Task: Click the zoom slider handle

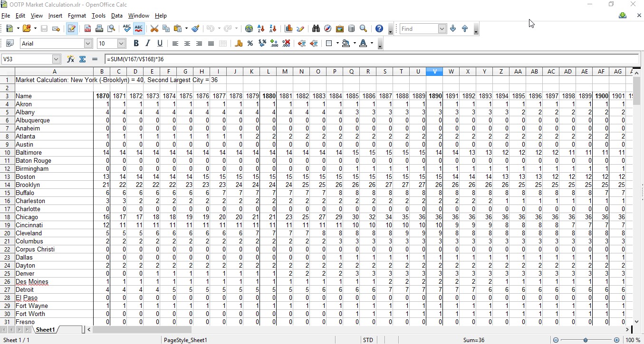Action: pyautogui.click(x=586, y=340)
